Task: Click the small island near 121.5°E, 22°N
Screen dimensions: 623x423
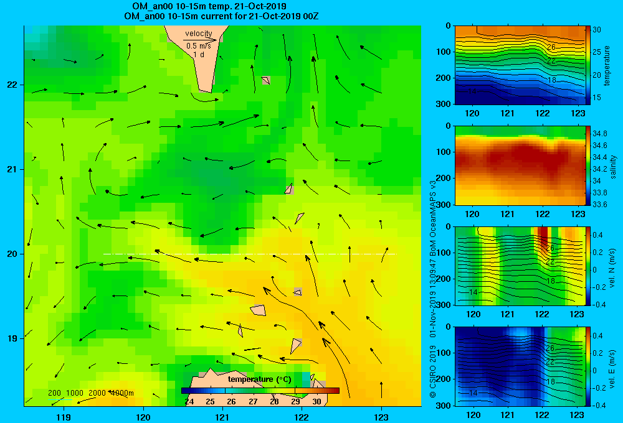Action: 266,80
